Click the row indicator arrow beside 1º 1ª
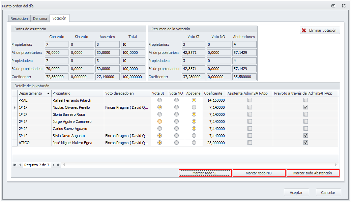This screenshot has width=351, height=202. pyautogui.click(x=14, y=107)
